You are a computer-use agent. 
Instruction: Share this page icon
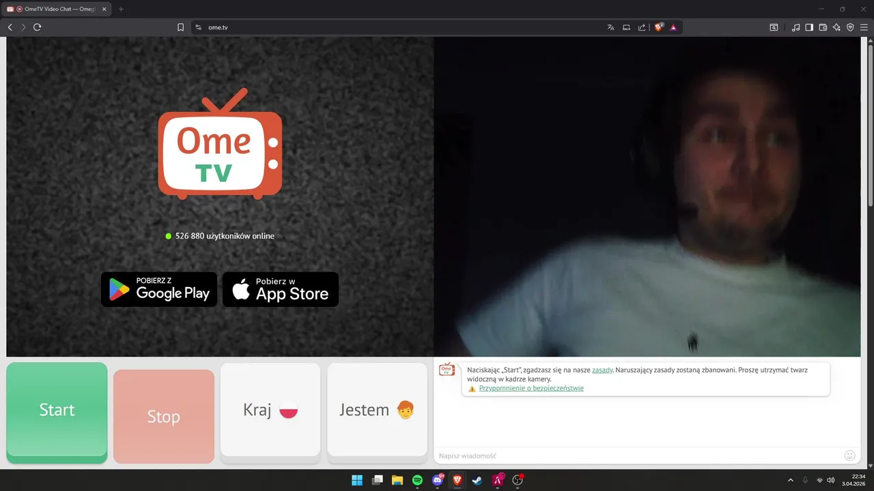[x=642, y=27]
